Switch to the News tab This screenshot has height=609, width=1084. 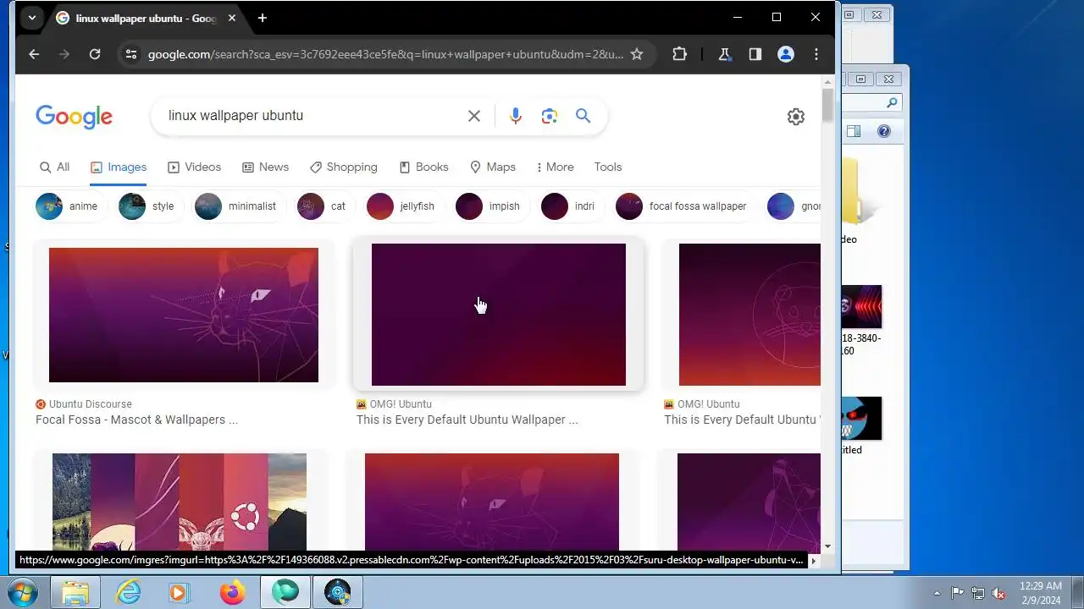(x=266, y=167)
